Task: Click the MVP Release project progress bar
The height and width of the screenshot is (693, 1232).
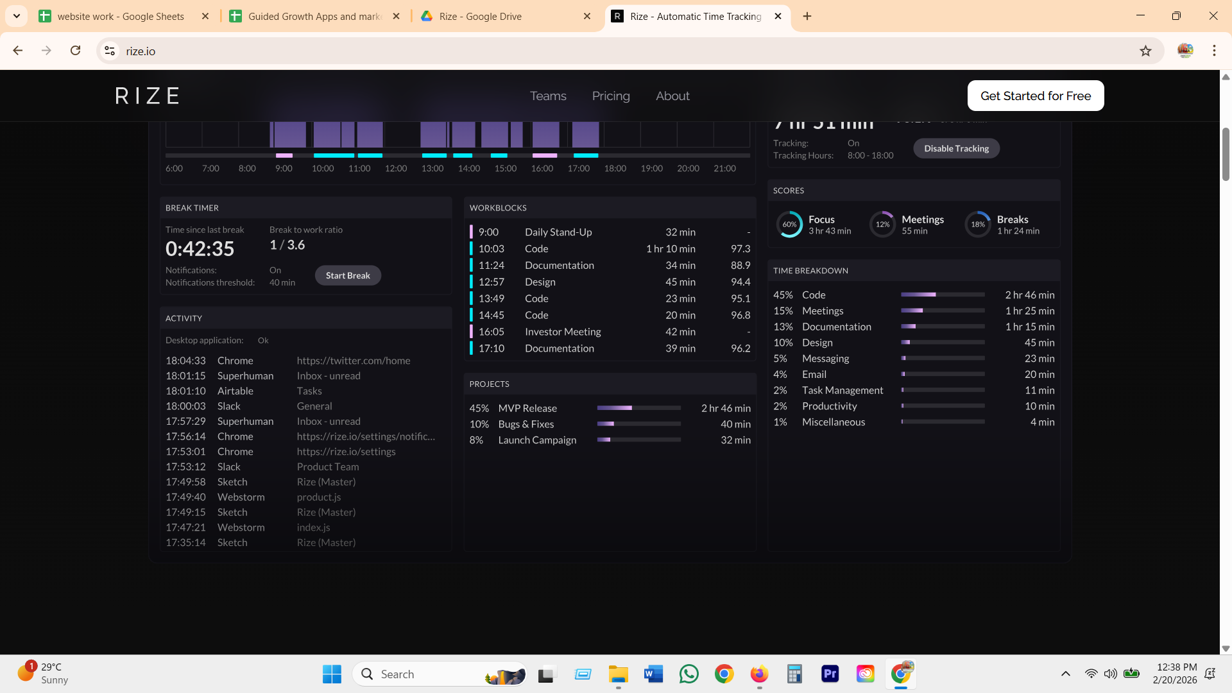Action: pos(638,408)
